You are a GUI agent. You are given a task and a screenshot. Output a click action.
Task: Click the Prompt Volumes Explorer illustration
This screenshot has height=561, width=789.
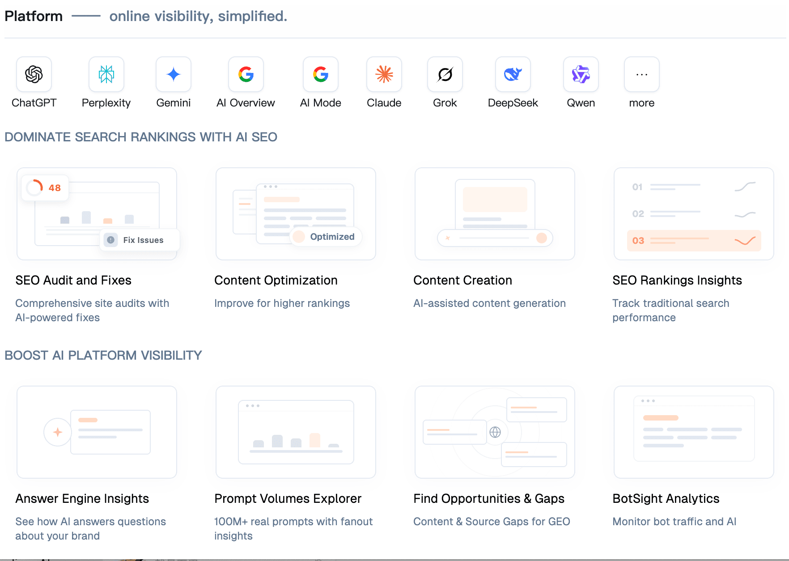(x=296, y=432)
